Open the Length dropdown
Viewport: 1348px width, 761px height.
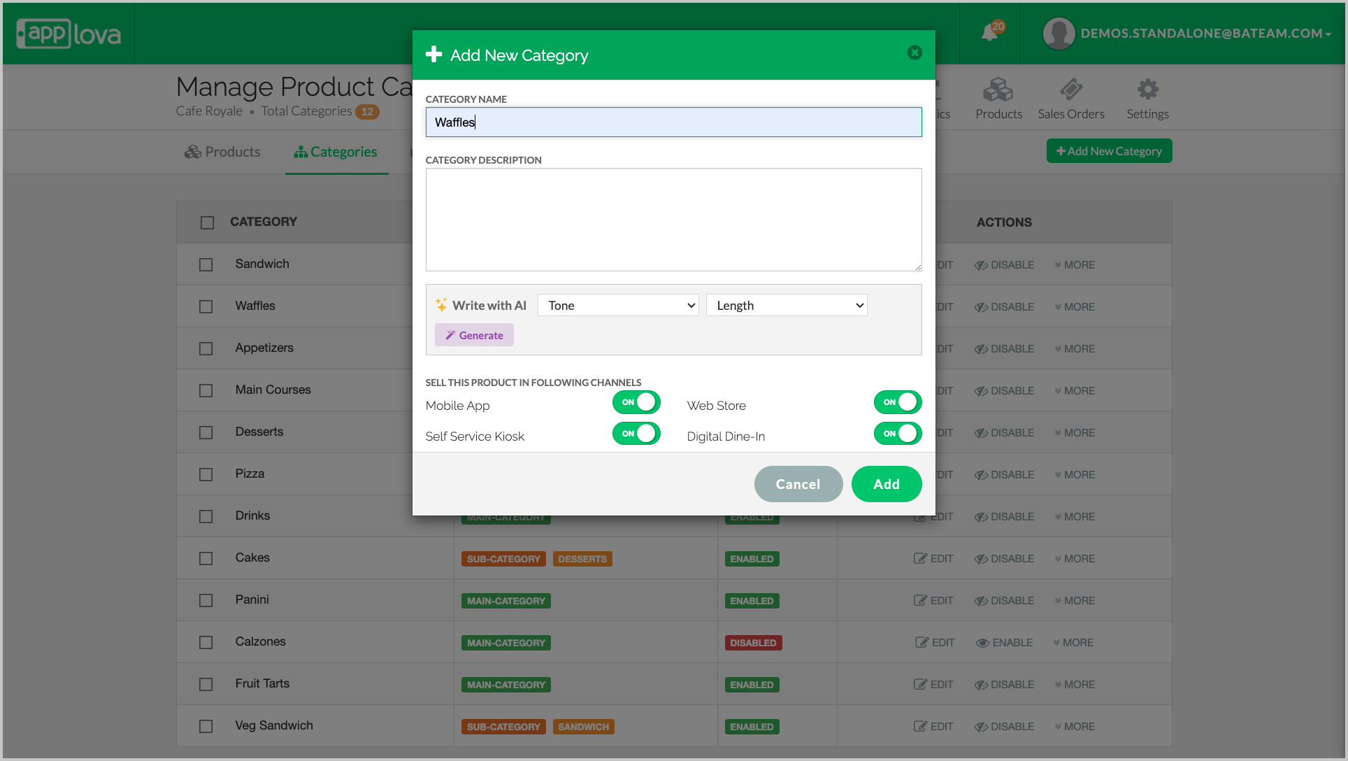coord(787,306)
